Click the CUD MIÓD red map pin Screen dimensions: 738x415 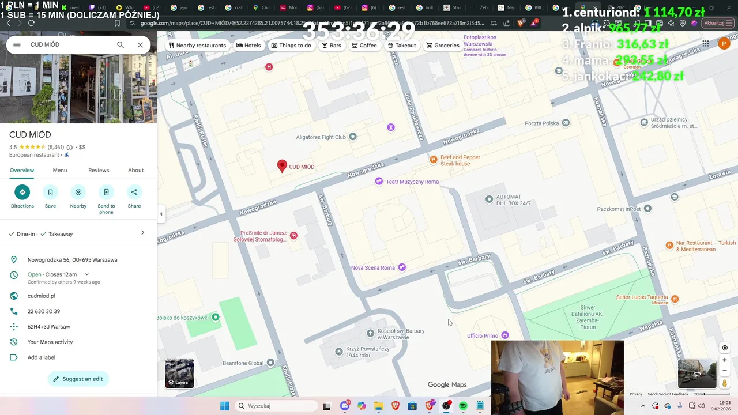(282, 166)
